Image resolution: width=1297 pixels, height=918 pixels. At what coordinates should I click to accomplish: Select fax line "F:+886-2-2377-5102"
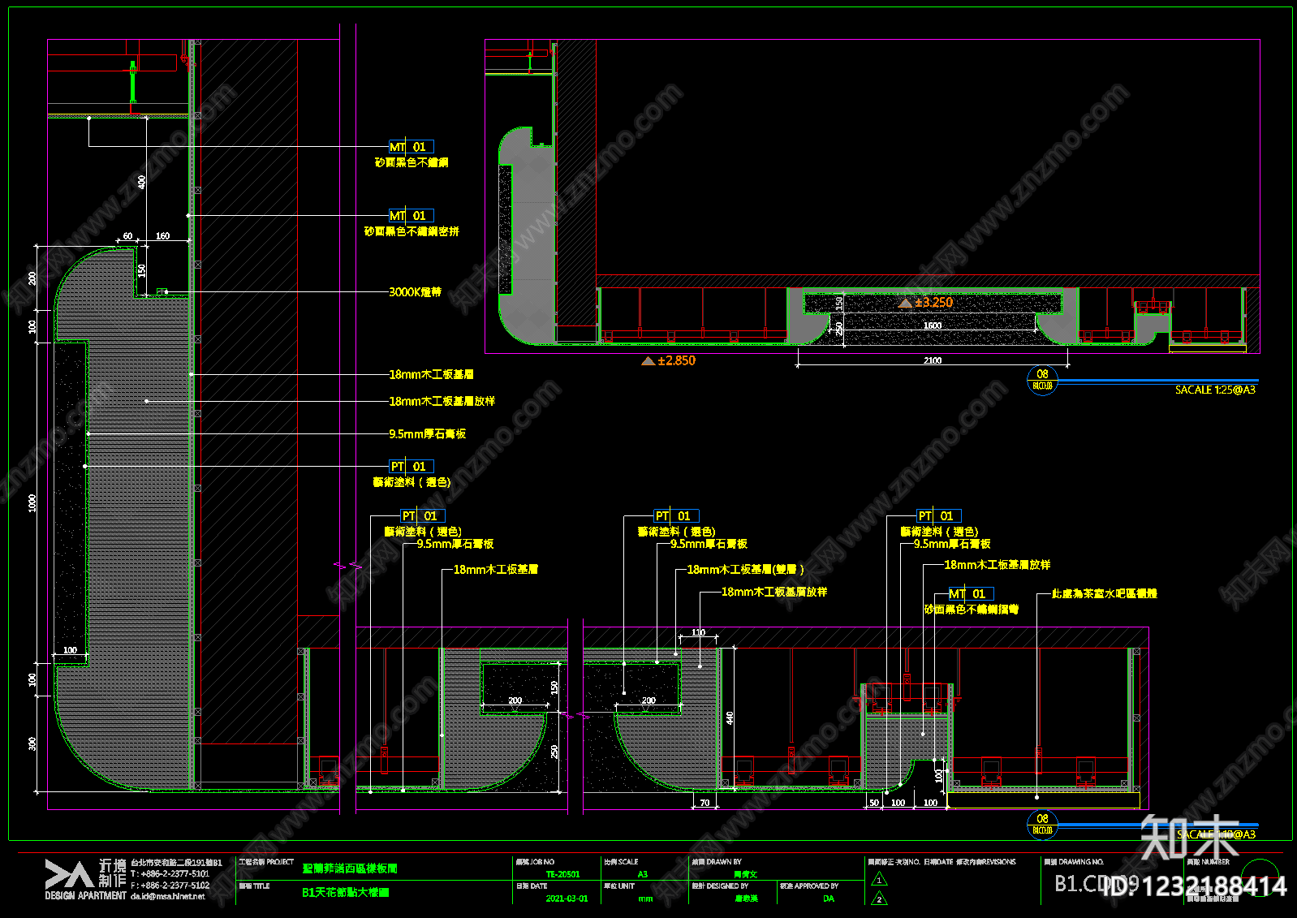tap(170, 885)
